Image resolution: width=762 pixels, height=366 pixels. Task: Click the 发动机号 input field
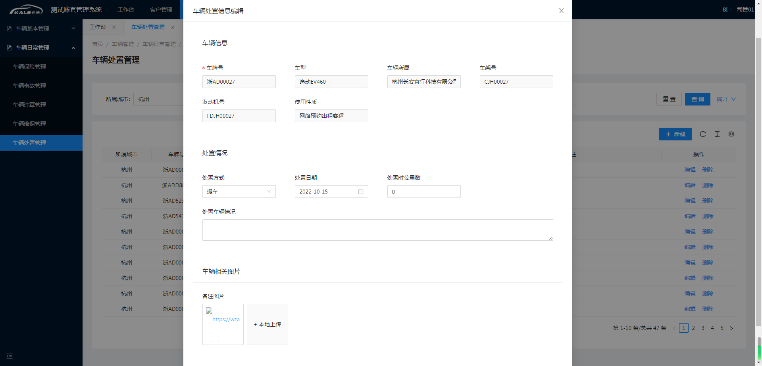[239, 116]
